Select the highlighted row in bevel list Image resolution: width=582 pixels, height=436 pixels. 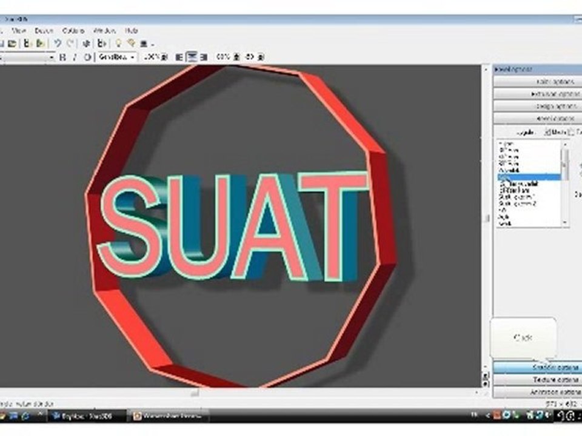pyautogui.click(x=529, y=177)
